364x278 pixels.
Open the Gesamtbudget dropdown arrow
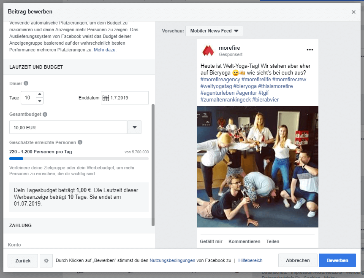click(134, 127)
